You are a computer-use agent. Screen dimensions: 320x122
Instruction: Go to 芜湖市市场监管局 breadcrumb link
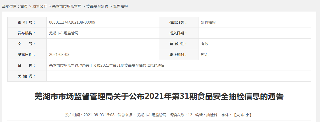click(67, 6)
